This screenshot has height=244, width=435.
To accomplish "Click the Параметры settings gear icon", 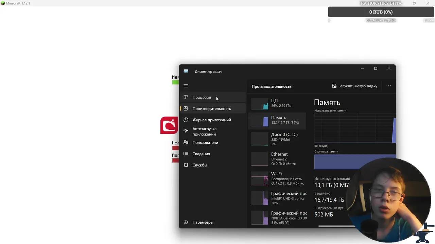I will coord(186,222).
